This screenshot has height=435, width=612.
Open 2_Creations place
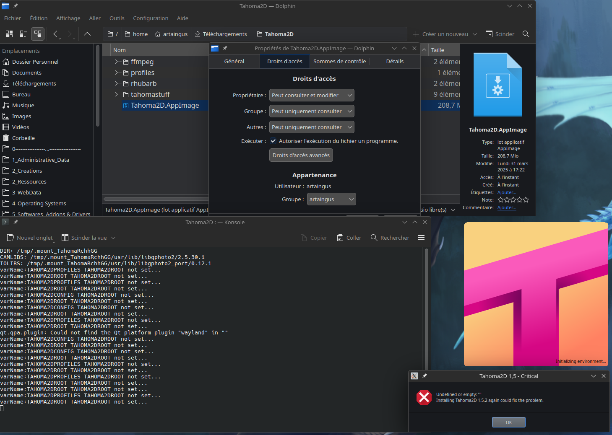pyautogui.click(x=27, y=171)
